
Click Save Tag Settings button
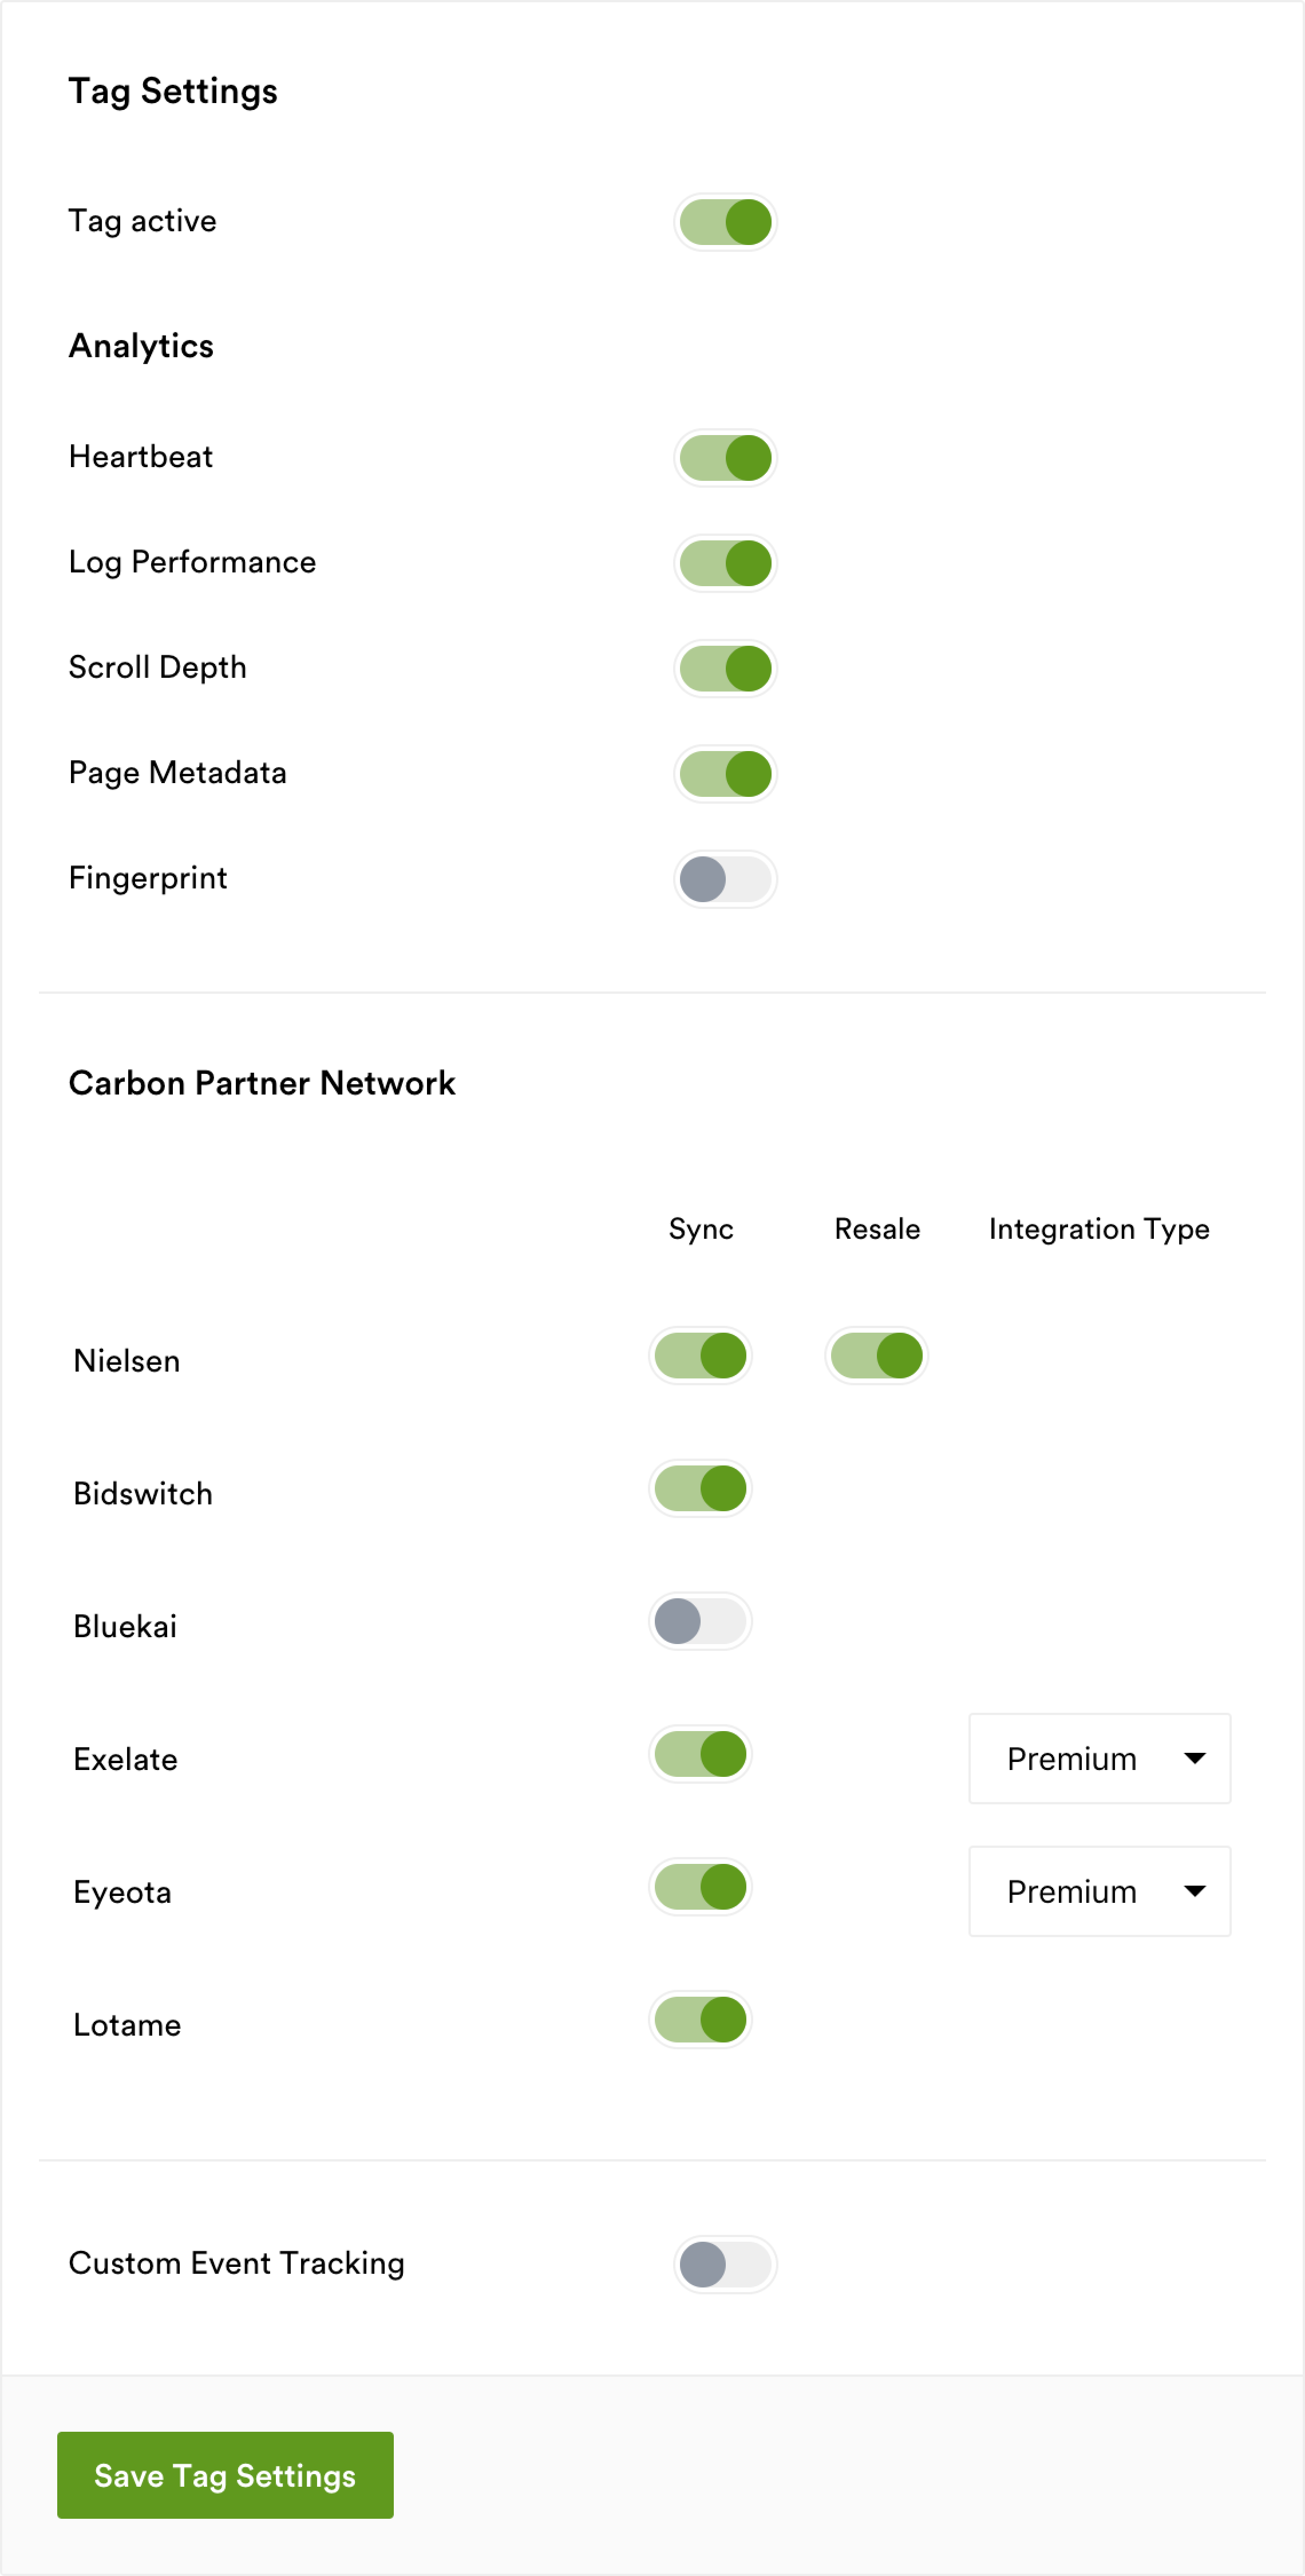[x=225, y=2475]
